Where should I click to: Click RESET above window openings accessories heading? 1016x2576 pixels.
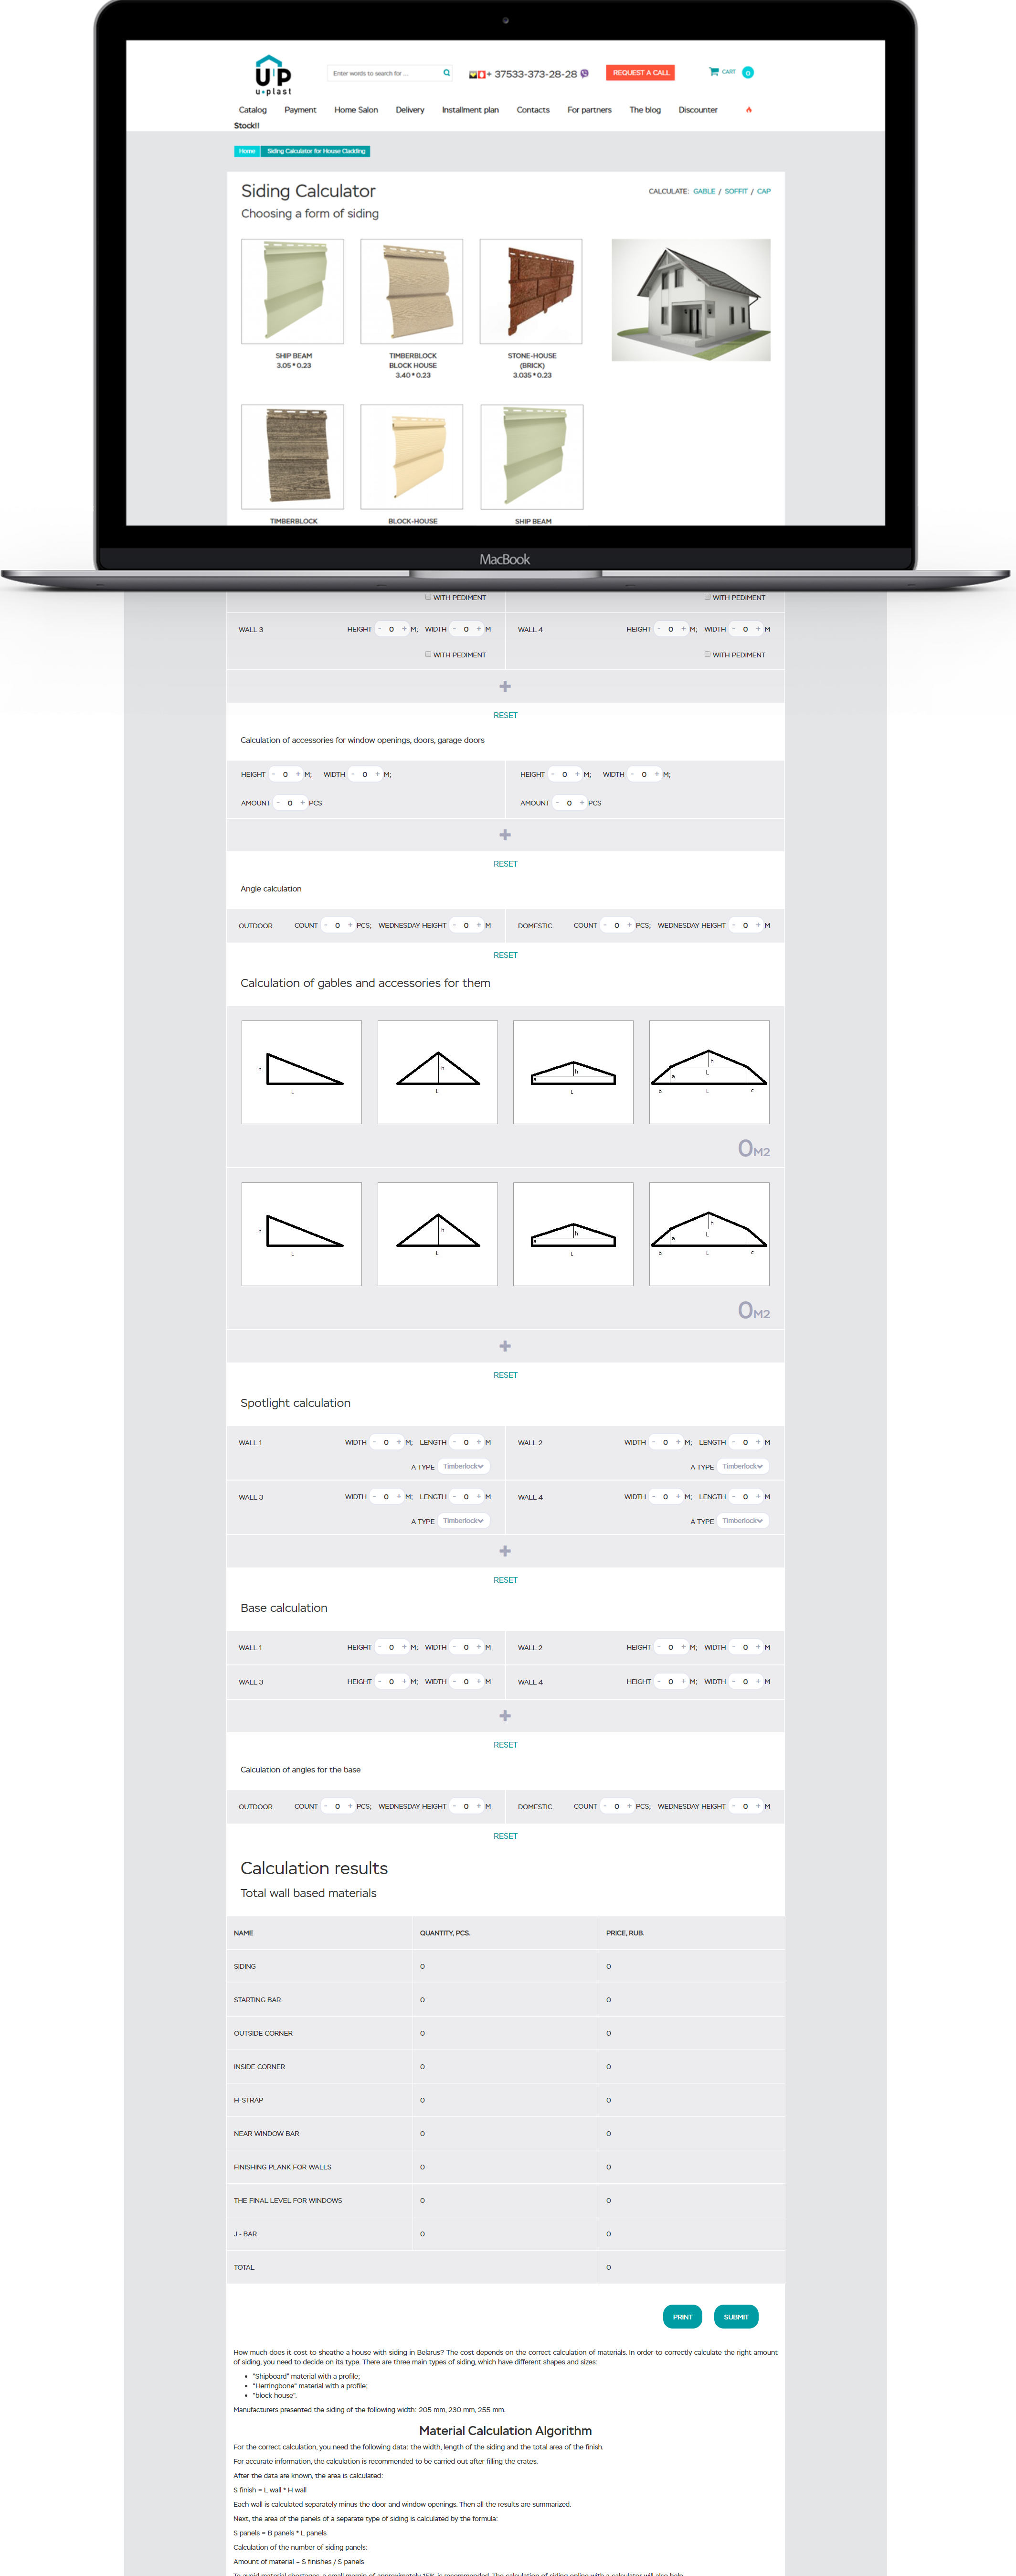(x=506, y=715)
